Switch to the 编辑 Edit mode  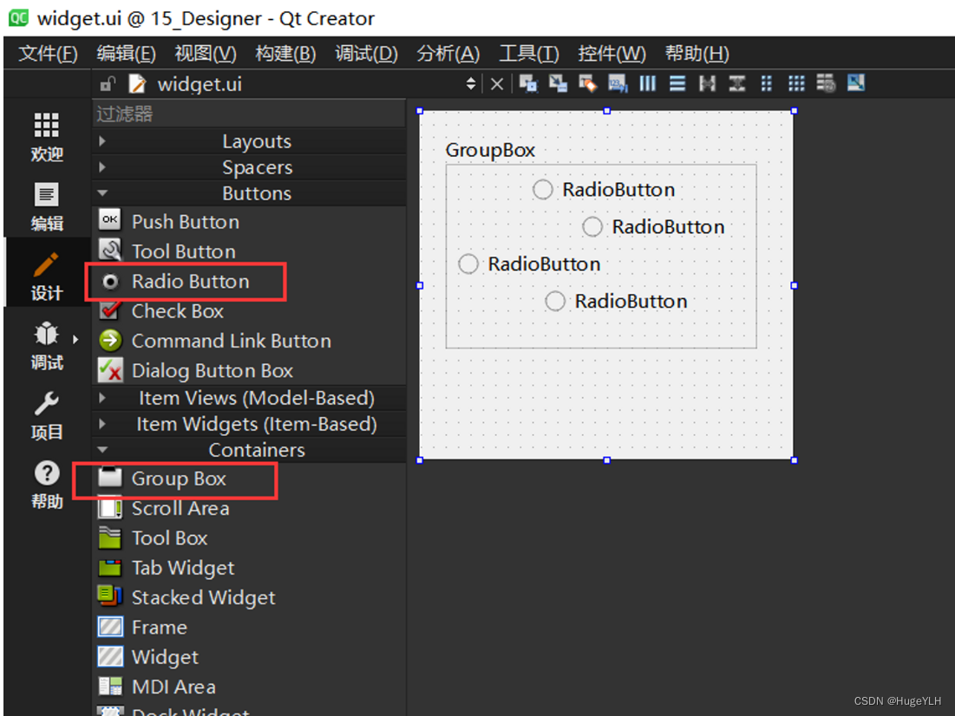[47, 207]
